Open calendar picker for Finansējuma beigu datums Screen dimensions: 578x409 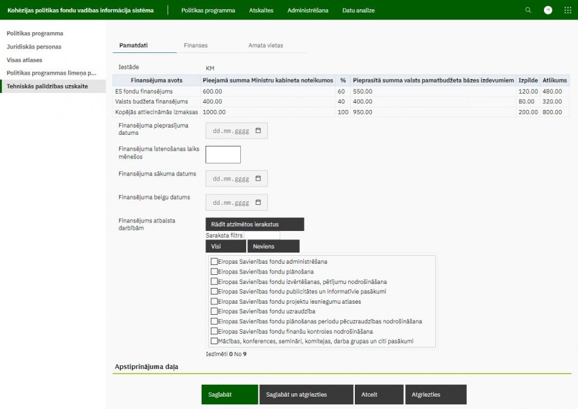coord(258,202)
